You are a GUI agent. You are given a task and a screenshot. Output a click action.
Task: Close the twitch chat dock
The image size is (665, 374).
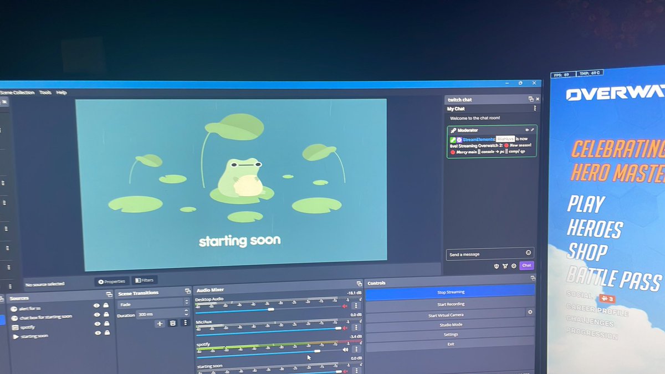click(x=537, y=99)
